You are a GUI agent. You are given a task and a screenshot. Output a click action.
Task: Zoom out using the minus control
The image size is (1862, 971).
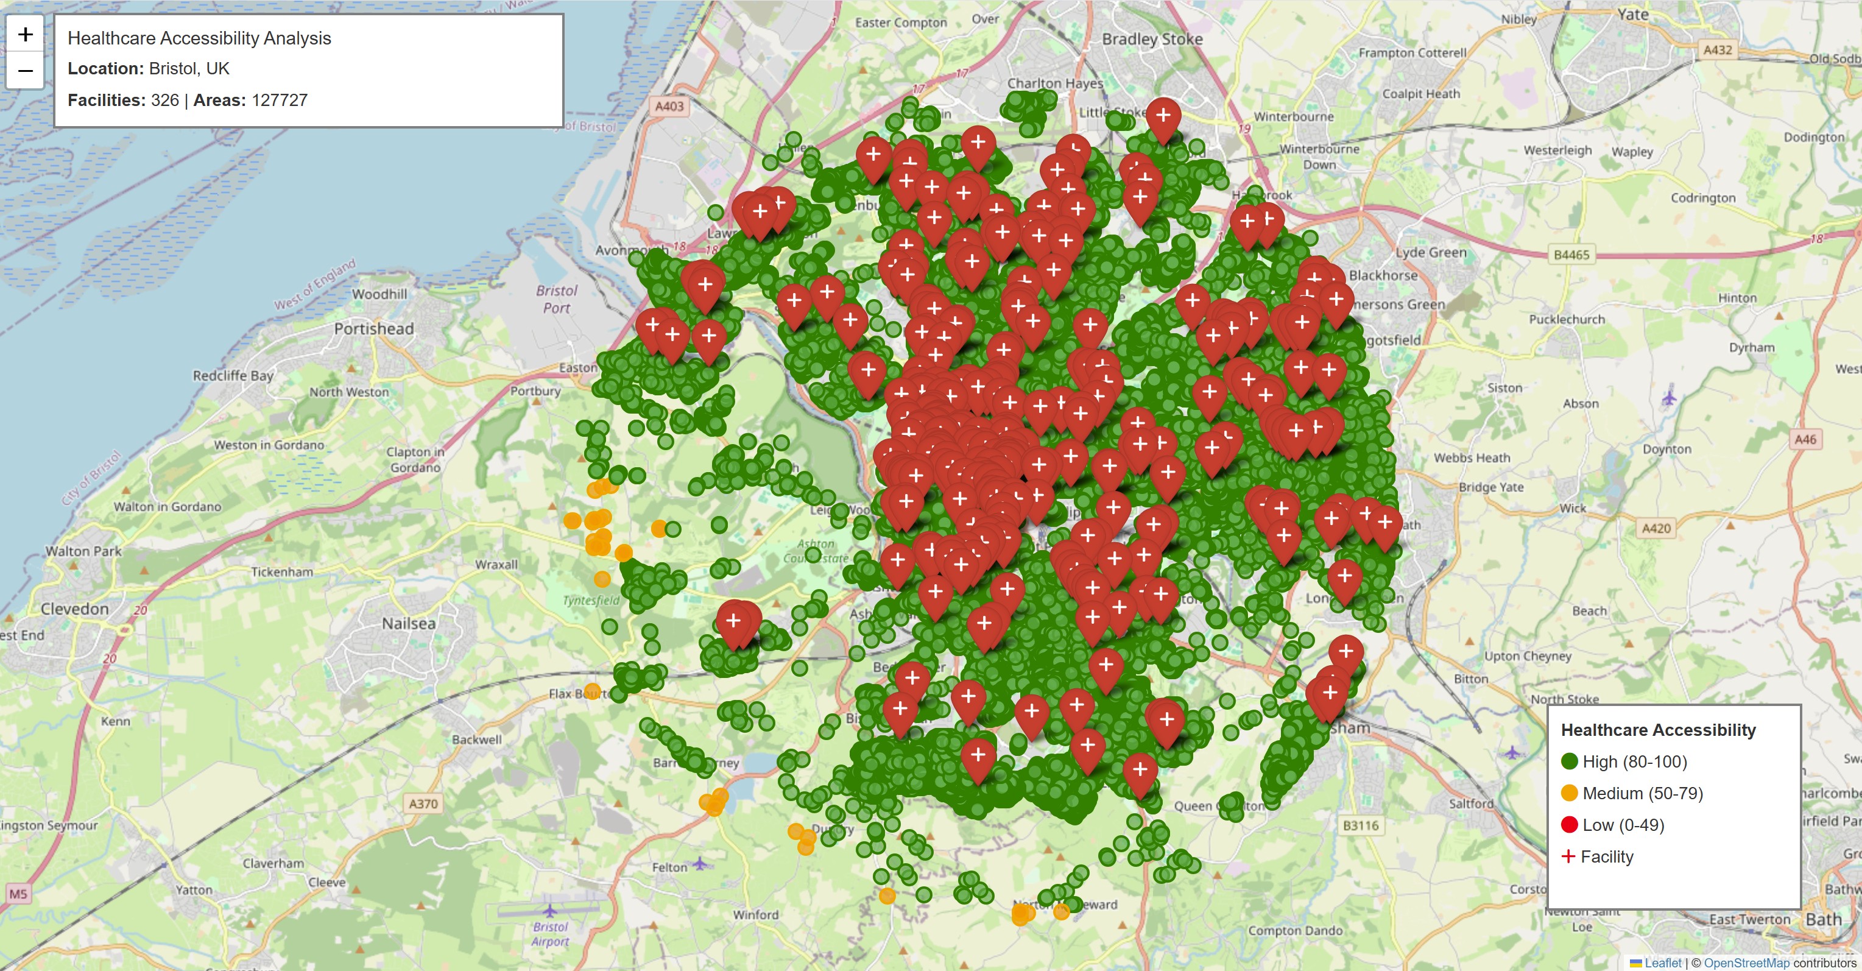(x=24, y=69)
